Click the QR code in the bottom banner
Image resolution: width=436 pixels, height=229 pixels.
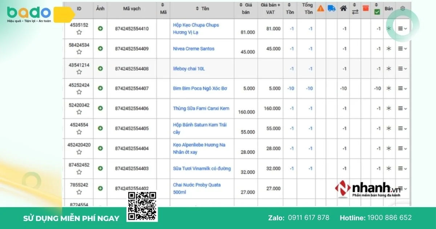142,206
